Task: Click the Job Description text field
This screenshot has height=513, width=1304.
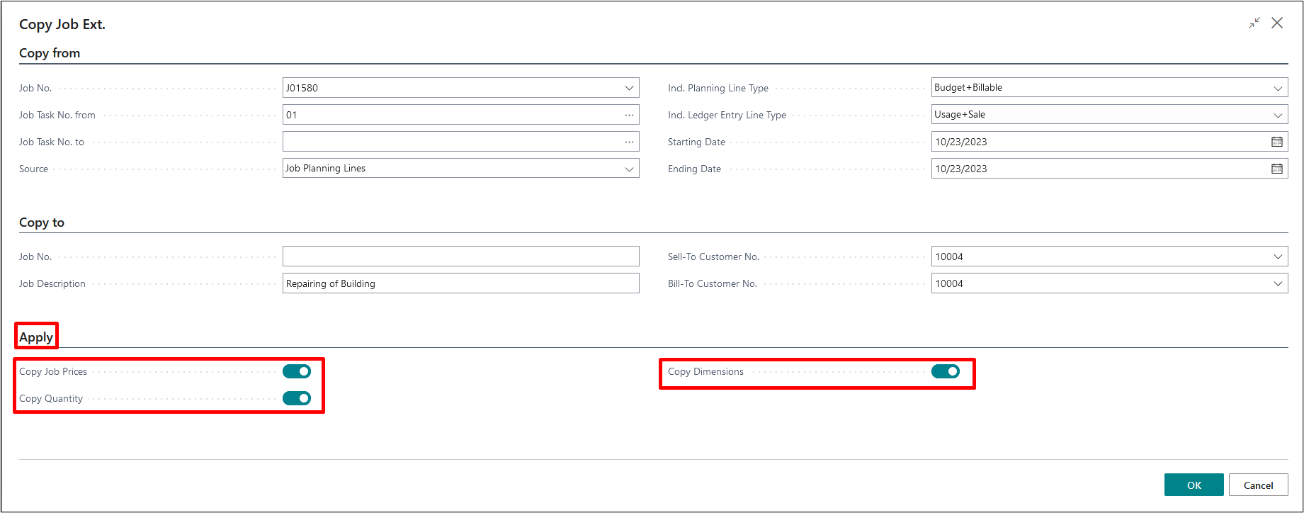Action: click(x=460, y=283)
